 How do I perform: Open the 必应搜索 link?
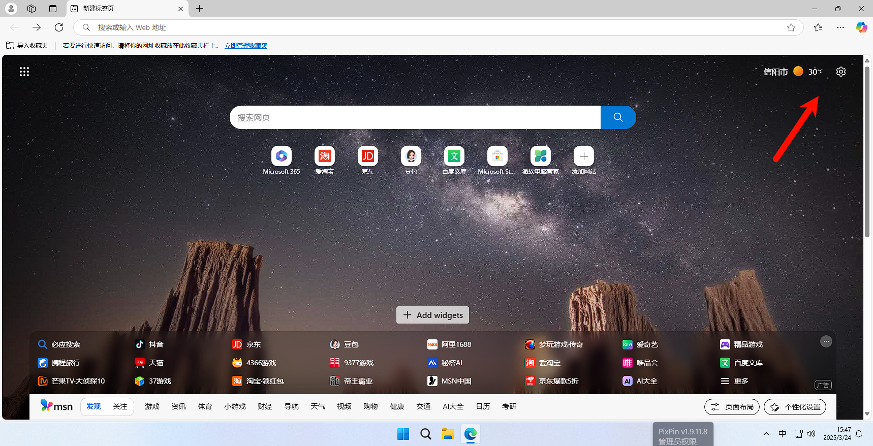[x=59, y=344]
